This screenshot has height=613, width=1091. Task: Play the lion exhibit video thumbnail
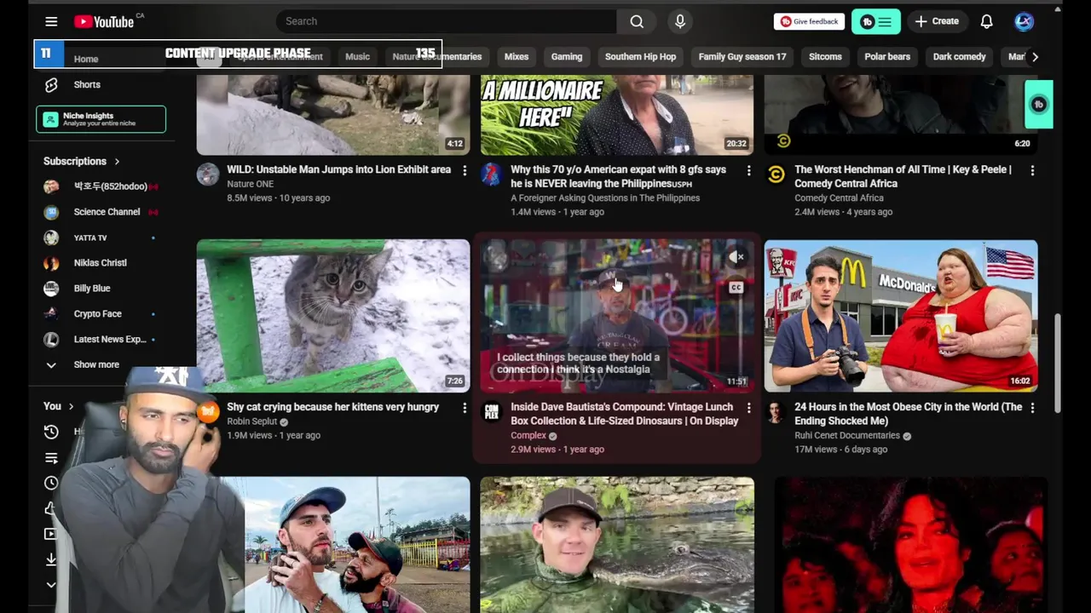pos(332,115)
